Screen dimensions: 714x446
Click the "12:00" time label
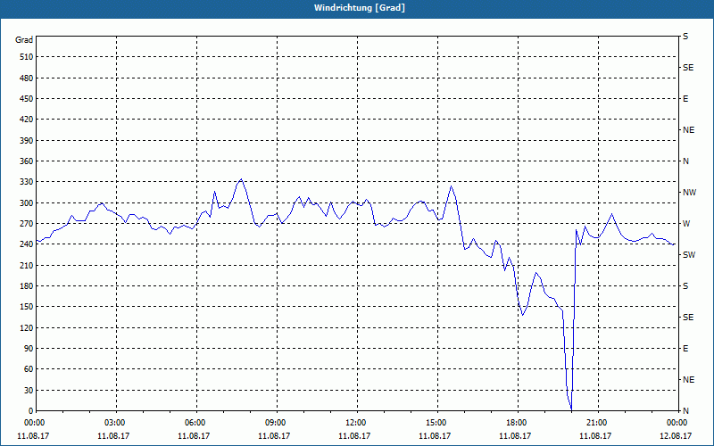click(355, 423)
